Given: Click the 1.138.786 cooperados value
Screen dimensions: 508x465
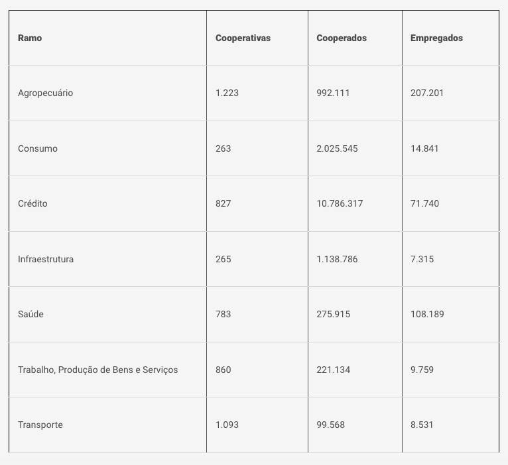Looking at the screenshot, I should 337,259.
